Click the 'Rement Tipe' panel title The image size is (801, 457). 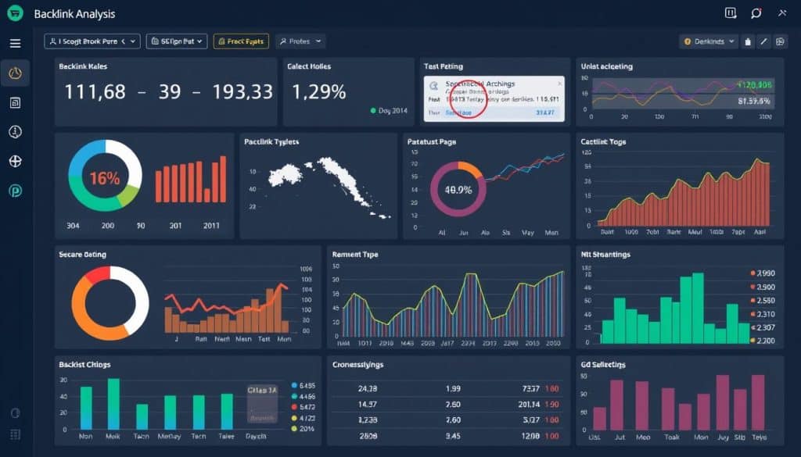pos(355,255)
